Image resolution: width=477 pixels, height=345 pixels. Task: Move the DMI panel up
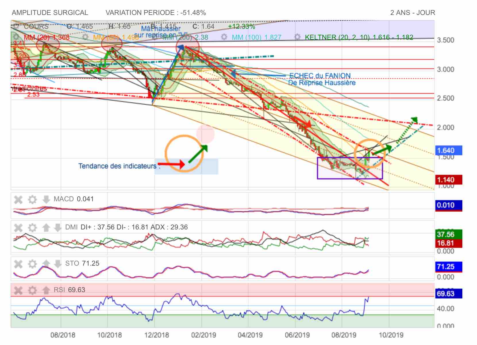tap(46, 228)
